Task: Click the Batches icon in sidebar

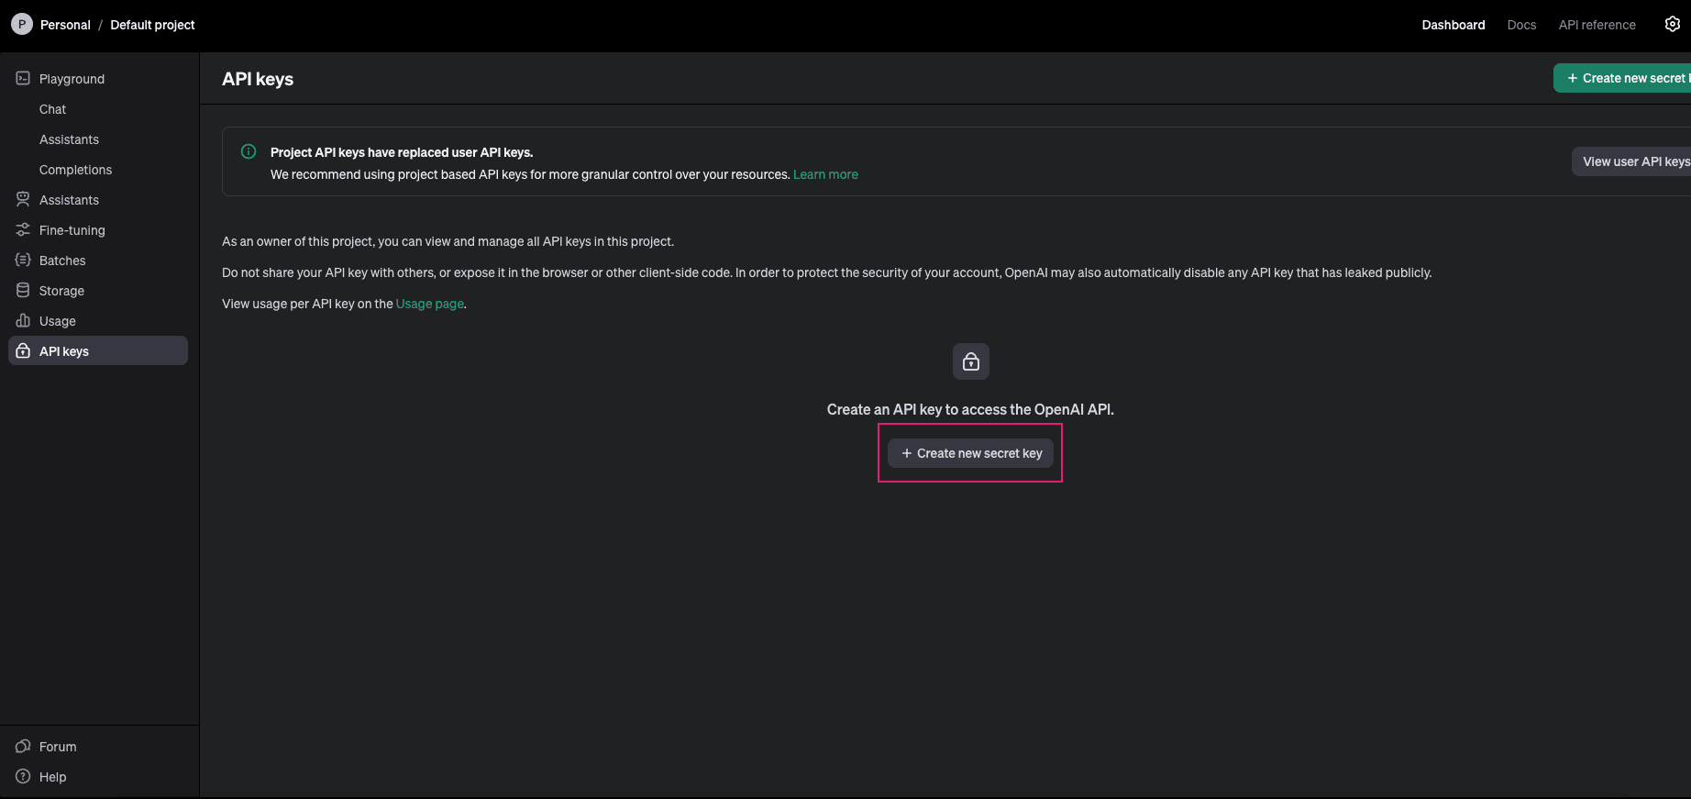Action: pyautogui.click(x=23, y=261)
